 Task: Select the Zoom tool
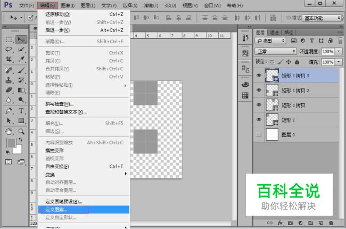coord(21,132)
